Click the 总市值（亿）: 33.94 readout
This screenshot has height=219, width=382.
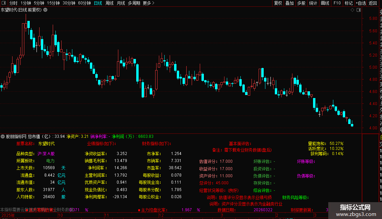pyautogui.click(x=46, y=136)
